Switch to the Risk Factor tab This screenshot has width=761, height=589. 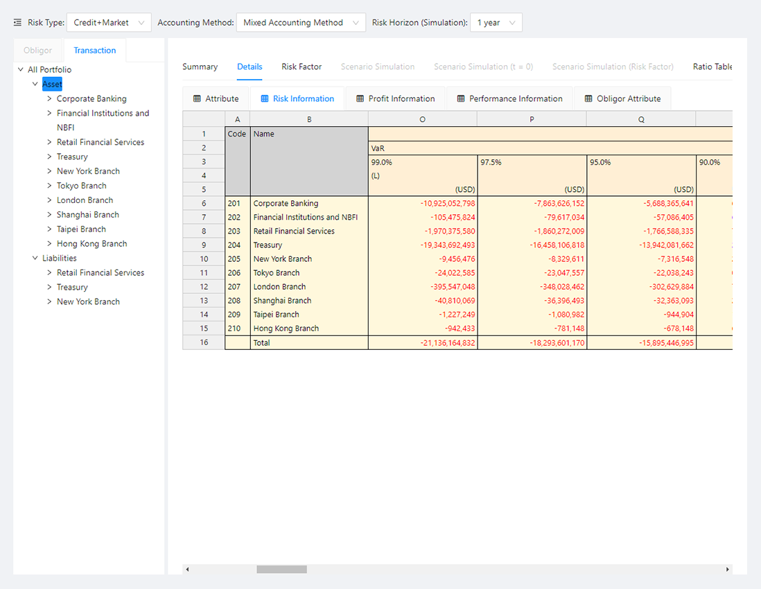[301, 67]
